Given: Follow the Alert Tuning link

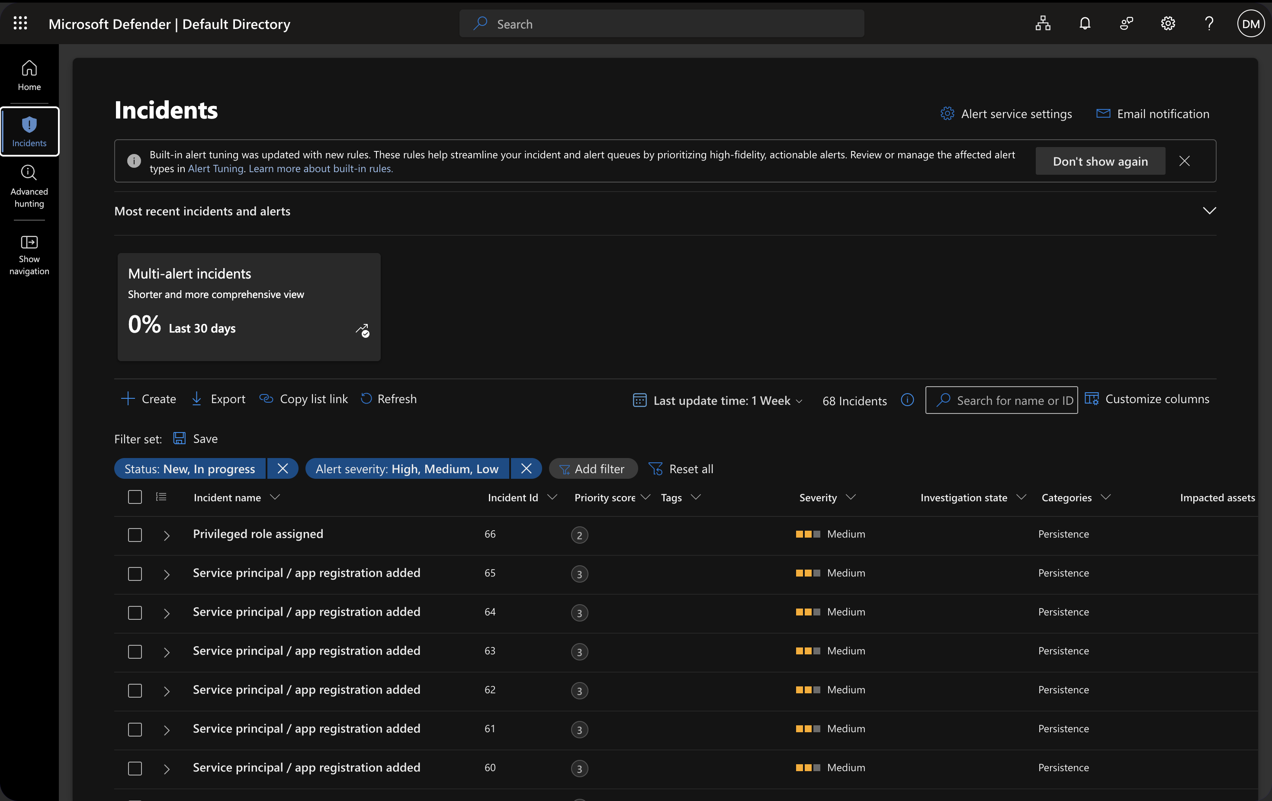Looking at the screenshot, I should (x=215, y=168).
